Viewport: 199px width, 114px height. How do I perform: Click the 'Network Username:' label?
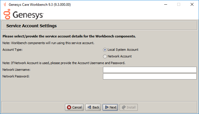pos(16,70)
